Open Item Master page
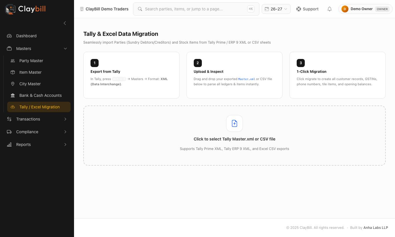The image size is (395, 237). [x=39, y=72]
